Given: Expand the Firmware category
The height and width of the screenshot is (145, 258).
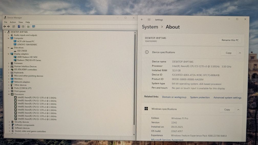Looking at the screenshot, I should 9,63.
